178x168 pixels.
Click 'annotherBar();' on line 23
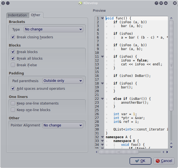pyautogui.click(x=135, y=103)
